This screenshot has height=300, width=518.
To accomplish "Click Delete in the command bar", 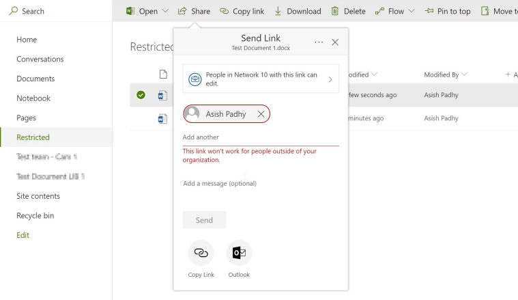I will point(348,11).
